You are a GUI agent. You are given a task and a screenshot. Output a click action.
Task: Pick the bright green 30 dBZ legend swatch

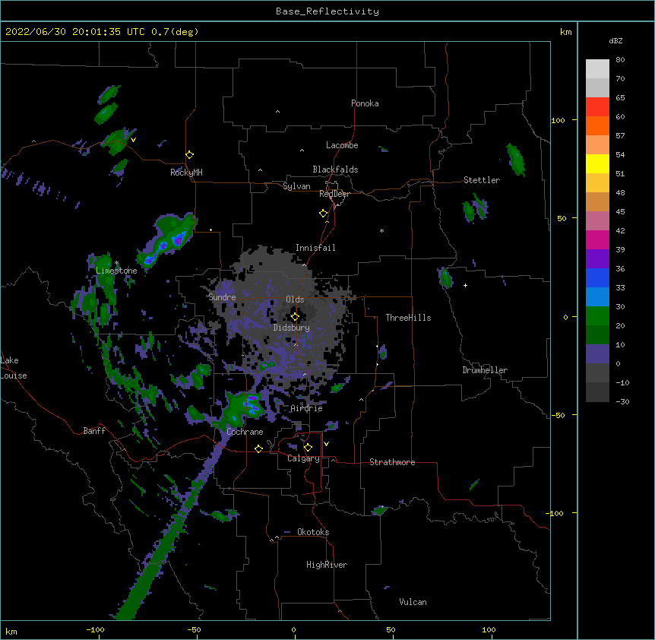[x=597, y=316]
